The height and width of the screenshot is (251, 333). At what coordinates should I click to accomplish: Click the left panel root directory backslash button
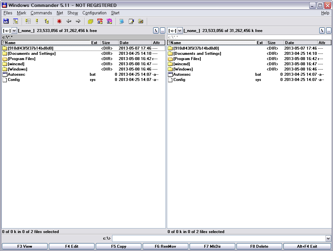pyautogui.click(x=156, y=31)
